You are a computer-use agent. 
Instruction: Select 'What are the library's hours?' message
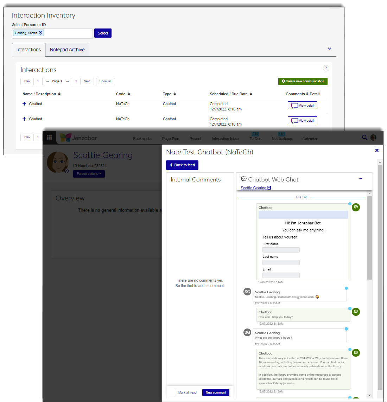click(299, 335)
